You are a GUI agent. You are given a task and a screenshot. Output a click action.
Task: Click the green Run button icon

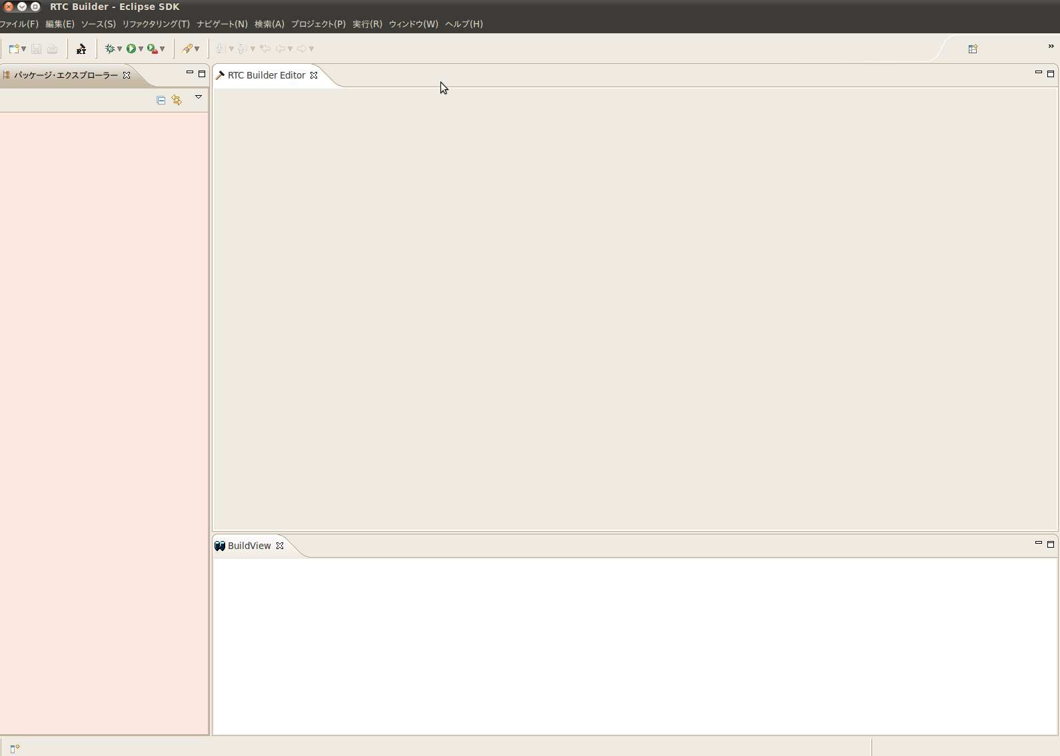pyautogui.click(x=131, y=49)
